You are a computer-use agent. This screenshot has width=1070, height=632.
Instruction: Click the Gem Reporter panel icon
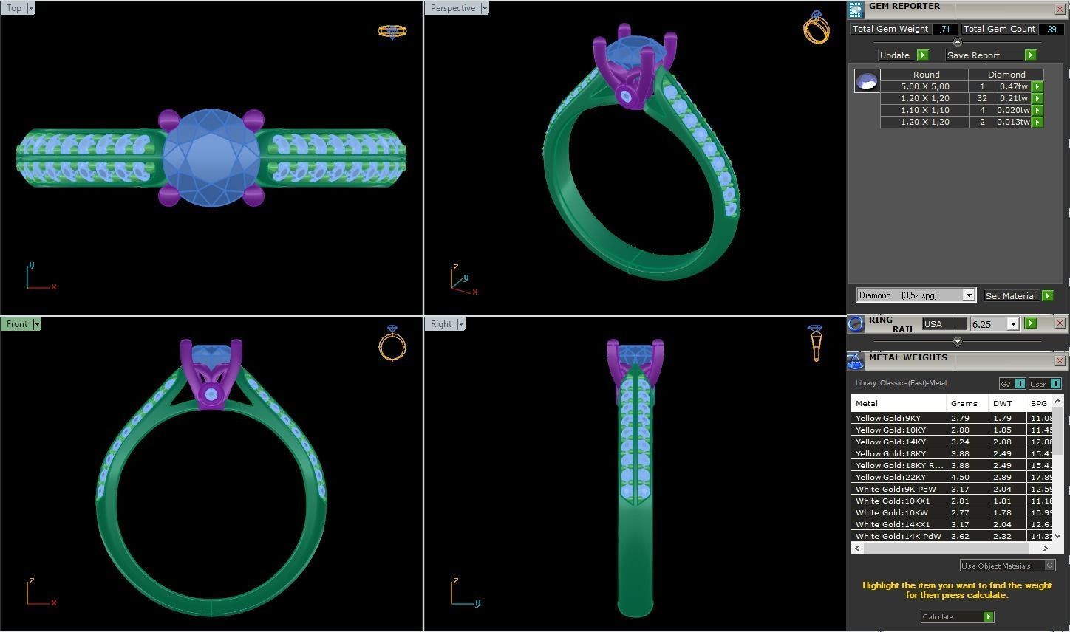(856, 10)
